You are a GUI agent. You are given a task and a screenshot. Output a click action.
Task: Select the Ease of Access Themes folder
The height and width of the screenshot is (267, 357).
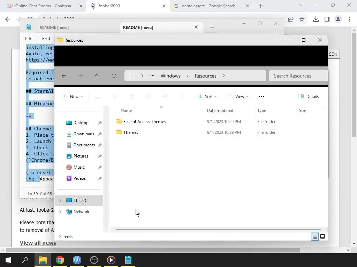144,122
